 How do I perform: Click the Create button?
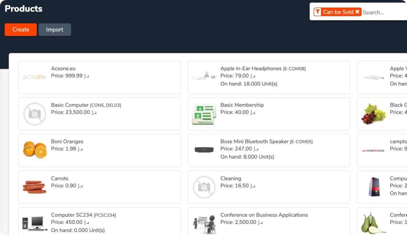(x=21, y=30)
